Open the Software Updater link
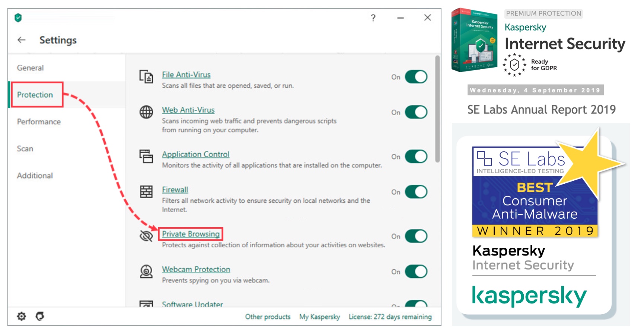The height and width of the screenshot is (334, 638). (192, 304)
